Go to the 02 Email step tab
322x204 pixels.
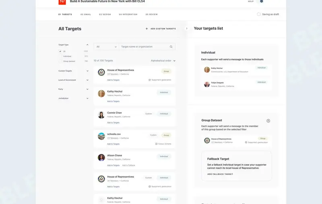click(x=86, y=14)
